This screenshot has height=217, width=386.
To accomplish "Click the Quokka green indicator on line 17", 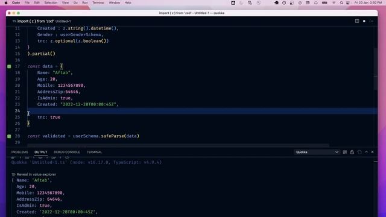I will tap(9, 66).
